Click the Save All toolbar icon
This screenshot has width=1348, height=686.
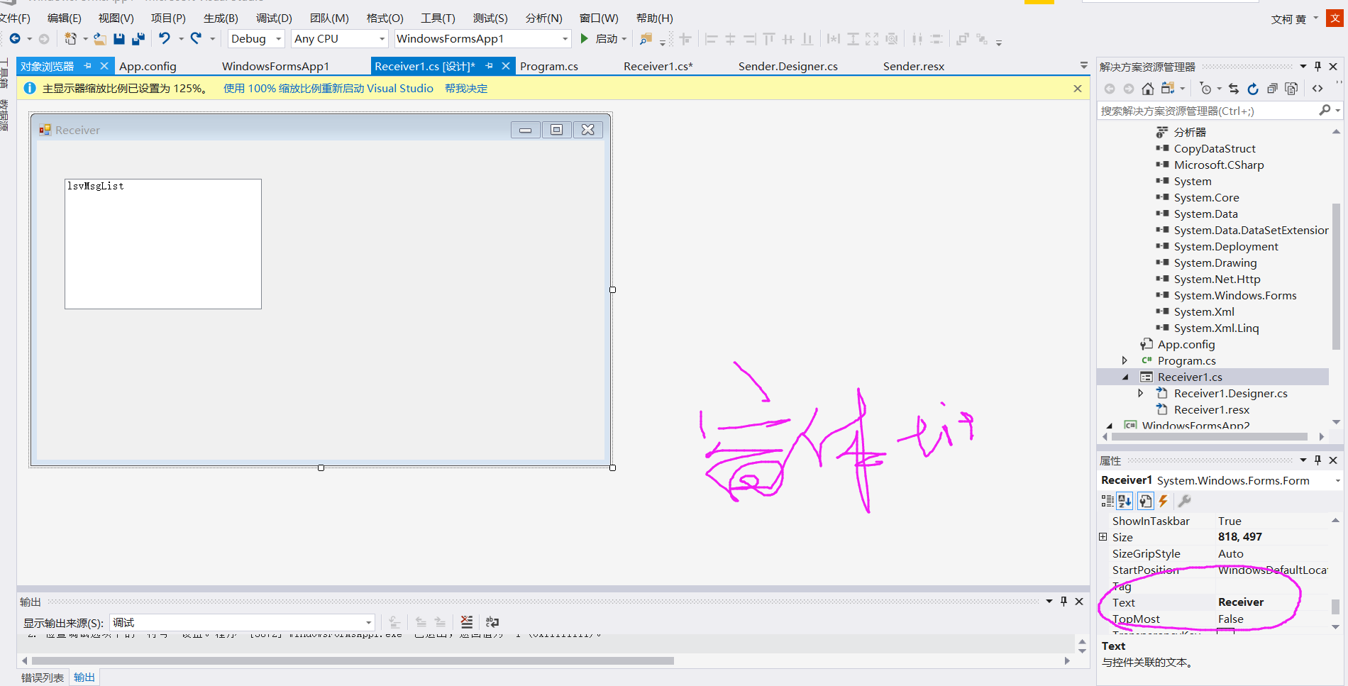coord(138,39)
